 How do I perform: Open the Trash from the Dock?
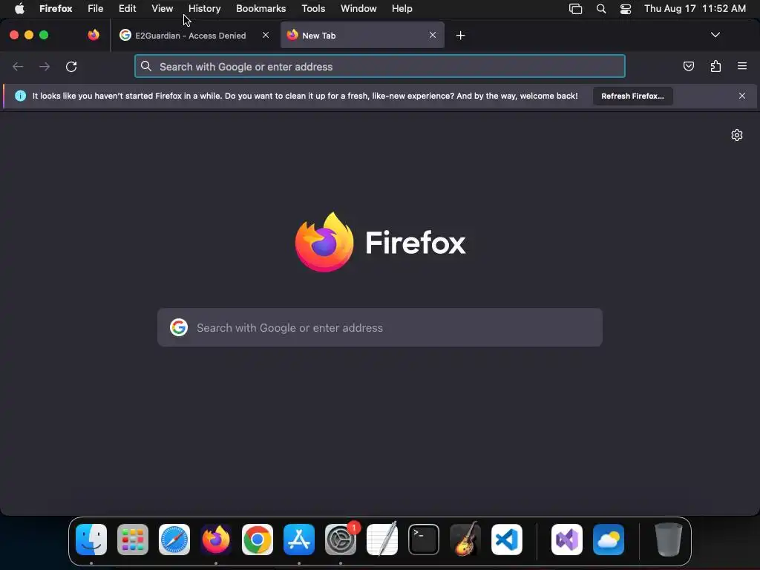point(669,540)
